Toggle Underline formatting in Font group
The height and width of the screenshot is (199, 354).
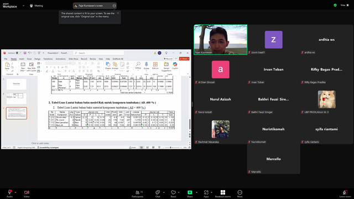(x=54, y=67)
